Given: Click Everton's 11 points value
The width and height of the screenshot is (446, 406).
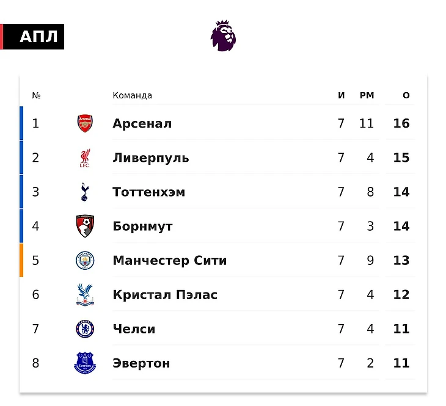Looking at the screenshot, I should [401, 363].
